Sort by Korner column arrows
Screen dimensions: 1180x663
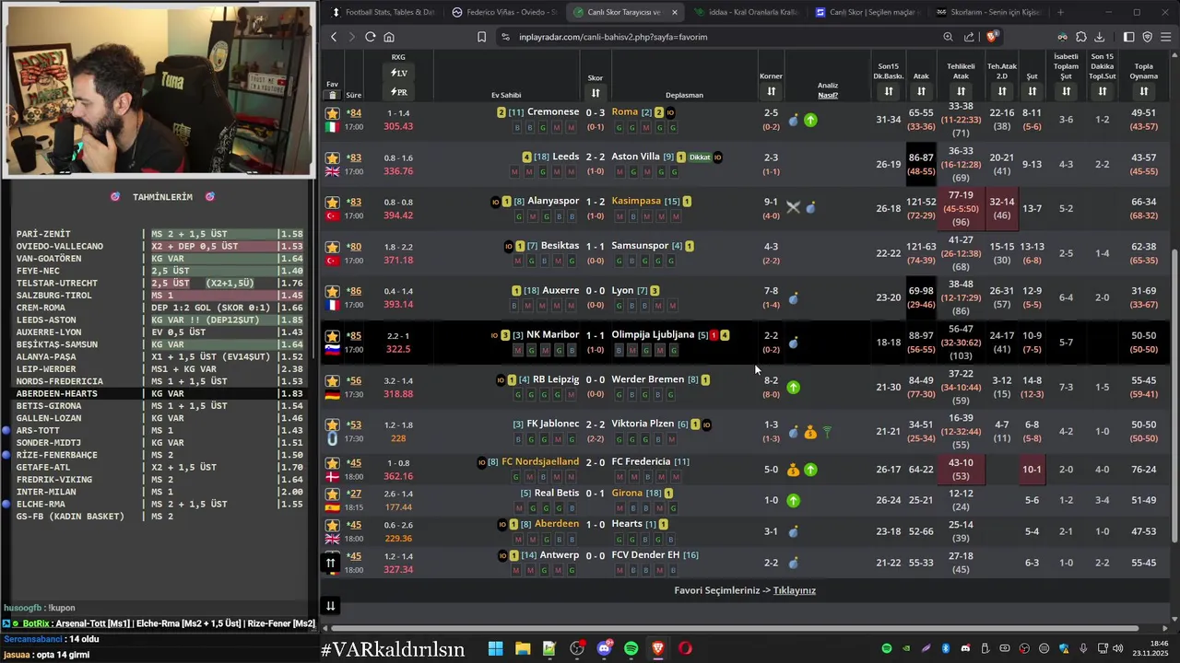(771, 91)
